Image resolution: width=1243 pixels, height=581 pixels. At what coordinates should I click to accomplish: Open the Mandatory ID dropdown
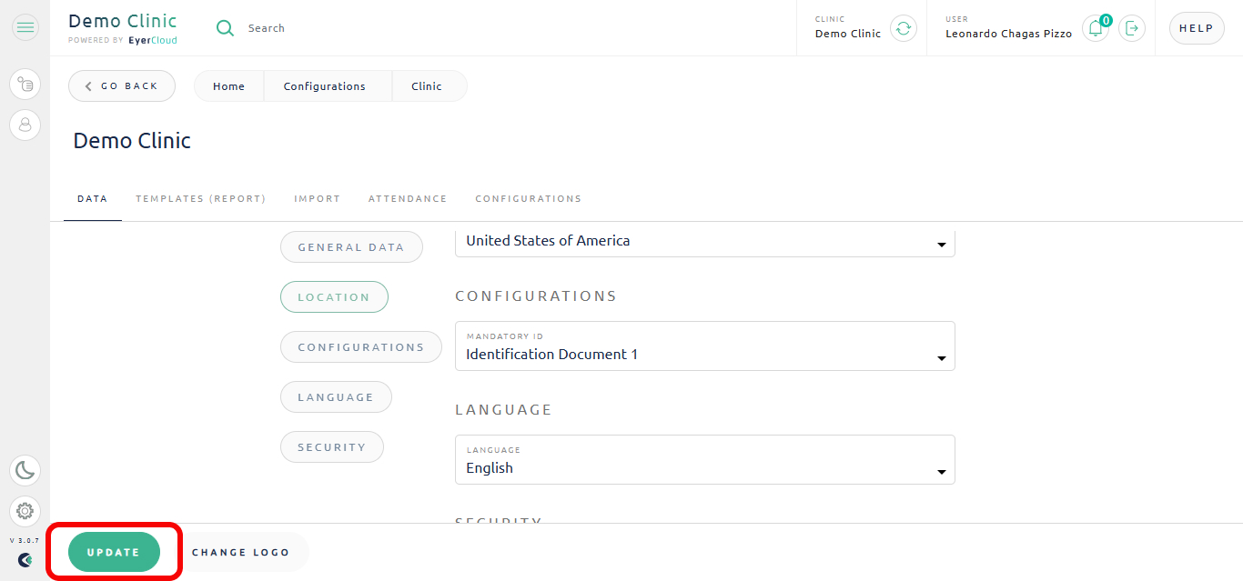pos(705,346)
